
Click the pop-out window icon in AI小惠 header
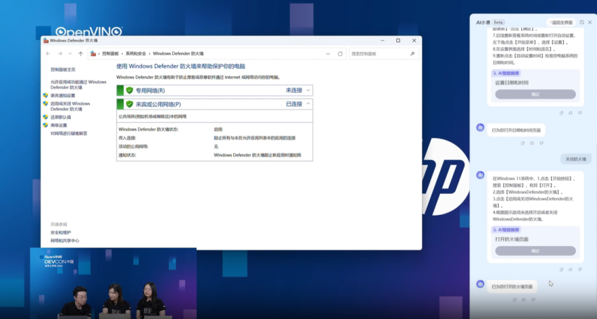(x=582, y=23)
